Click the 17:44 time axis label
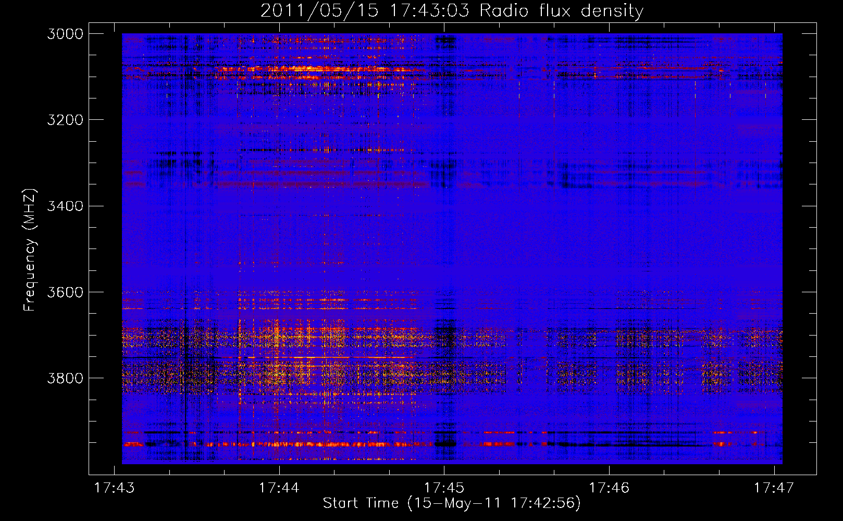 pyautogui.click(x=279, y=488)
